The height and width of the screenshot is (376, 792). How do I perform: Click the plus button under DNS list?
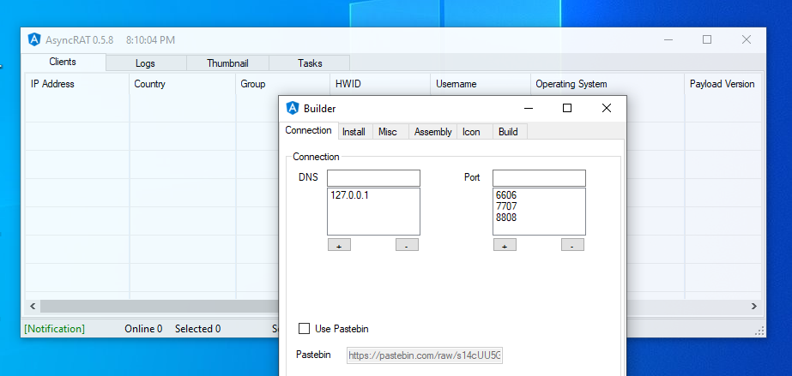click(338, 245)
